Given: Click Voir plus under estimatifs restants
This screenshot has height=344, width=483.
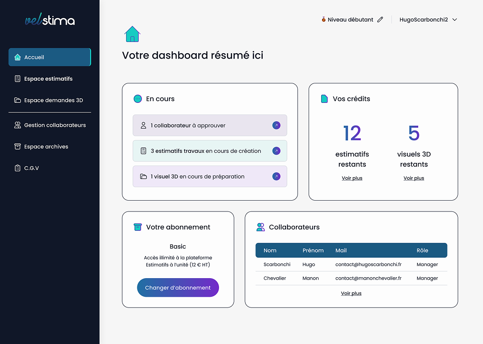Looking at the screenshot, I should (352, 178).
